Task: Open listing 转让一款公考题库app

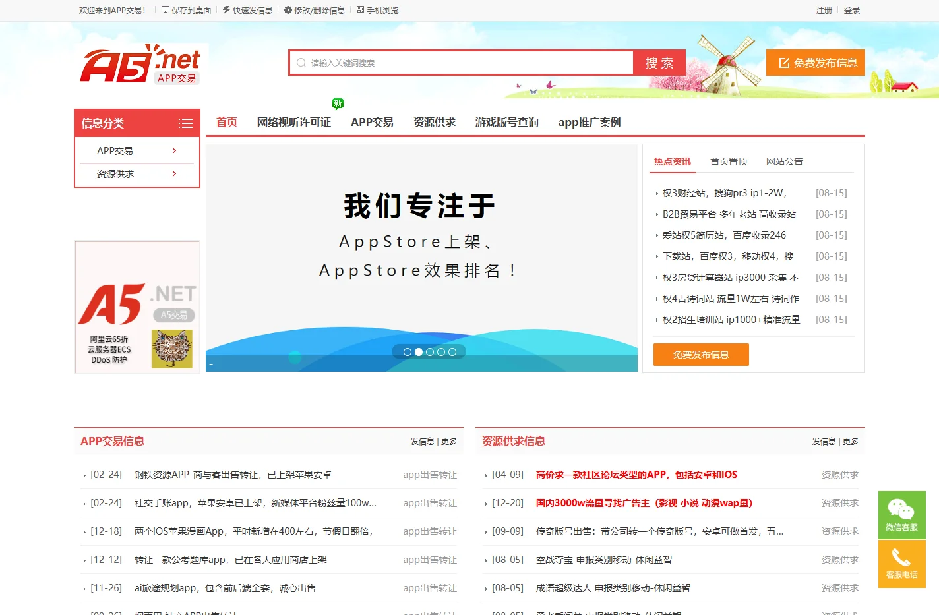Action: click(231, 560)
